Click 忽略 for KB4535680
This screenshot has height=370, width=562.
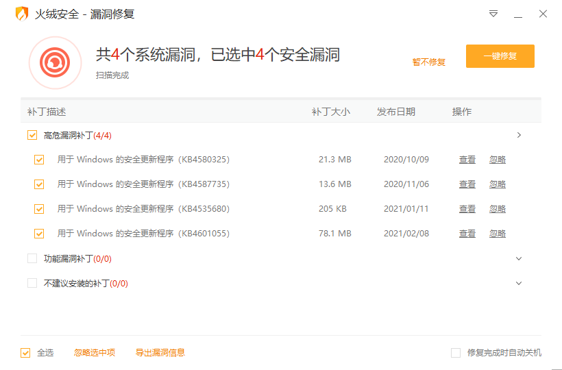[x=498, y=209]
